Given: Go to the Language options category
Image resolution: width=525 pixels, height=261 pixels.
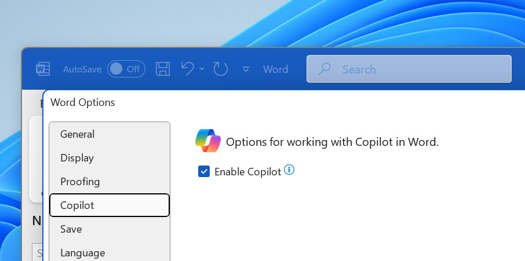Looking at the screenshot, I should tap(82, 253).
